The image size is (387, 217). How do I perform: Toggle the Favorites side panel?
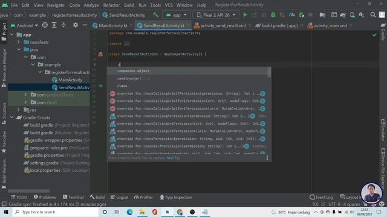pos(4,142)
